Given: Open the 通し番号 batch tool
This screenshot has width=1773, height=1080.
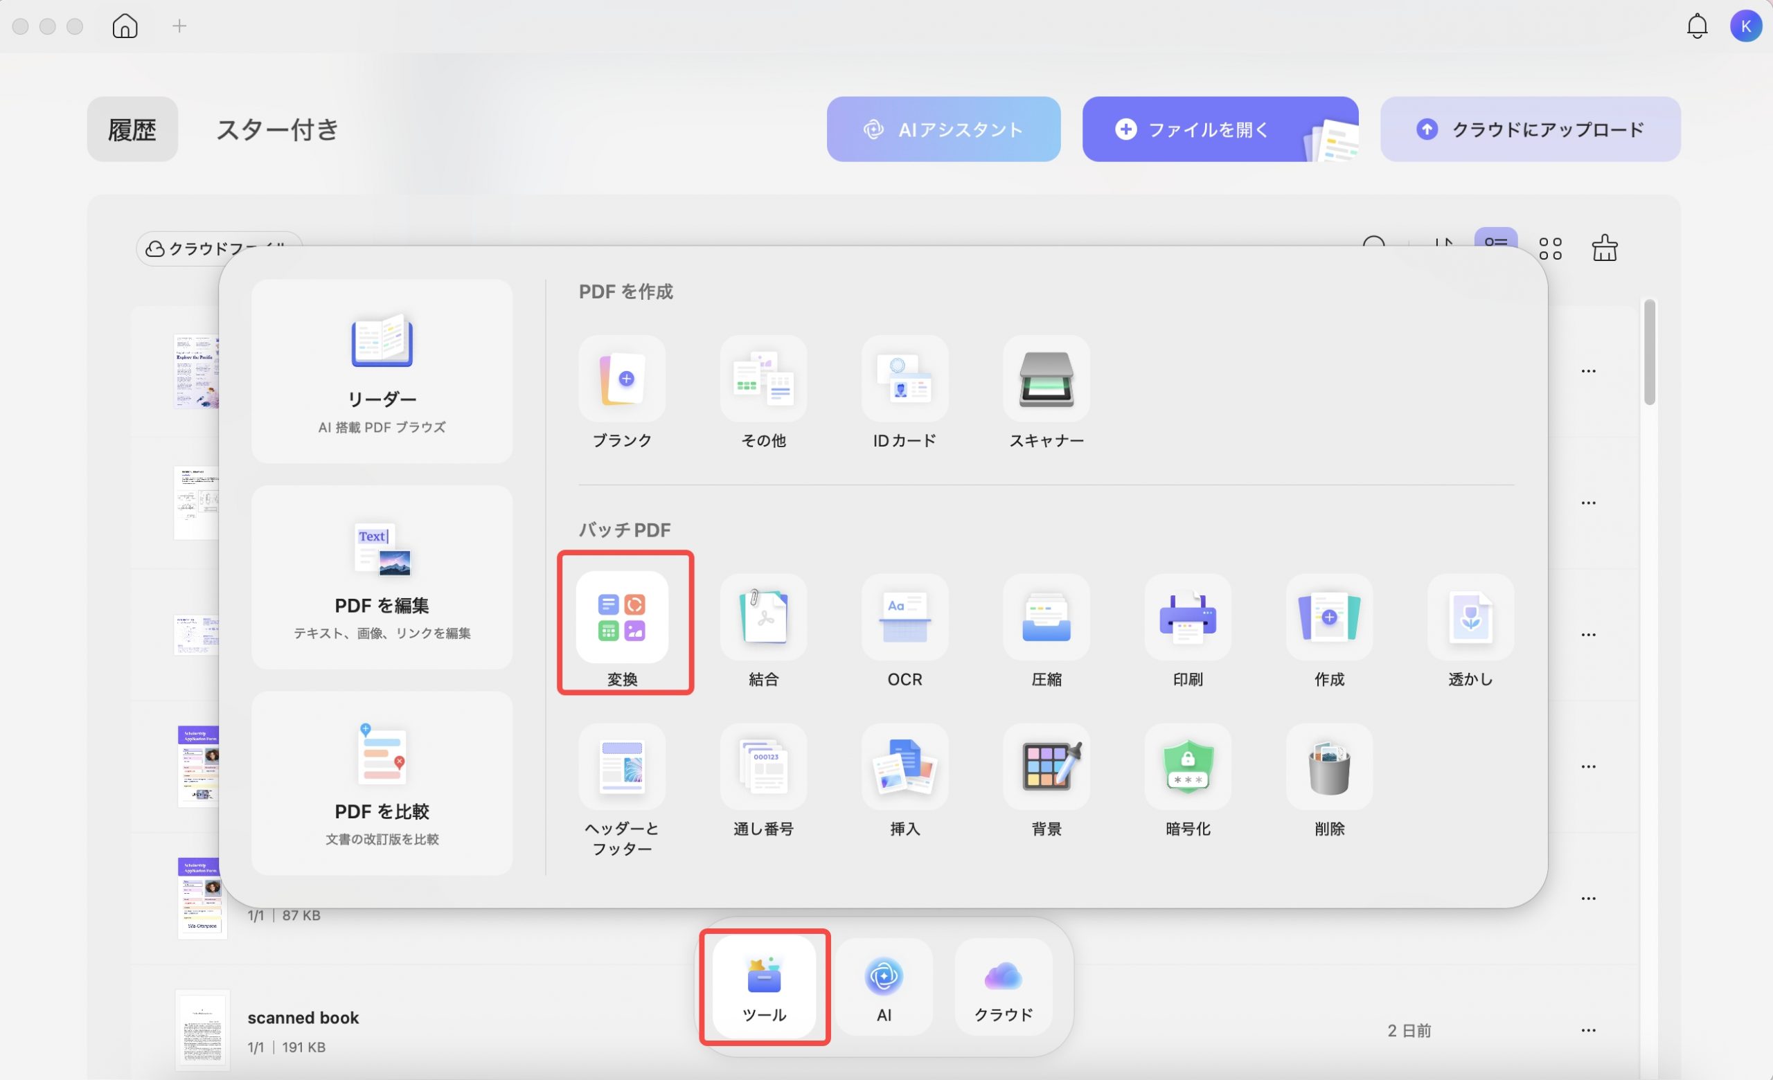Looking at the screenshot, I should [x=763, y=766].
